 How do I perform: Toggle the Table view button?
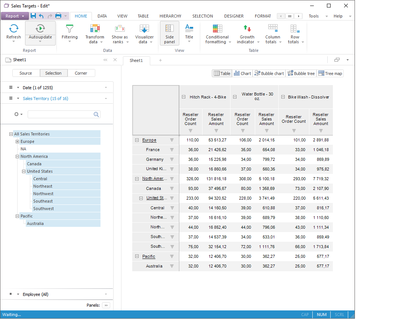[x=222, y=74]
